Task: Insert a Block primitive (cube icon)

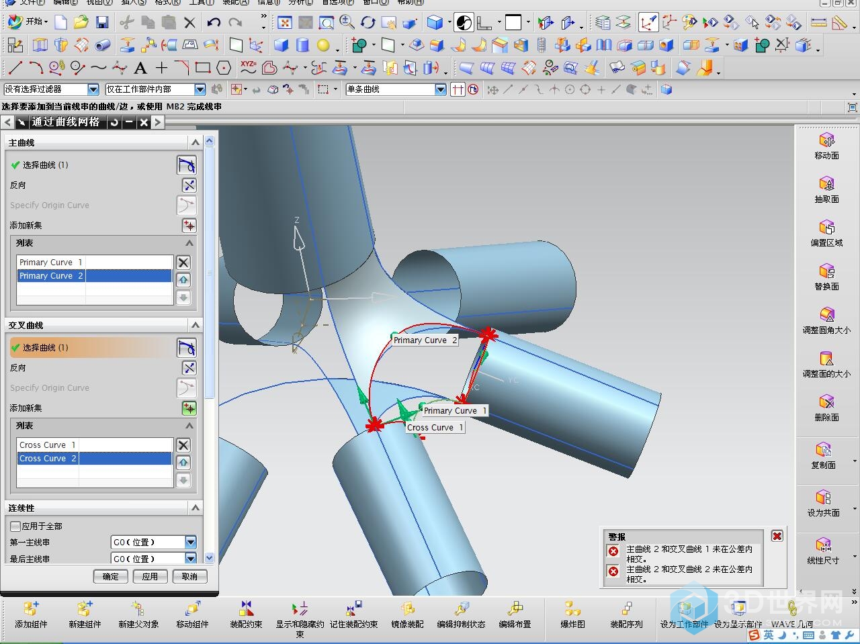Action: pos(282,46)
